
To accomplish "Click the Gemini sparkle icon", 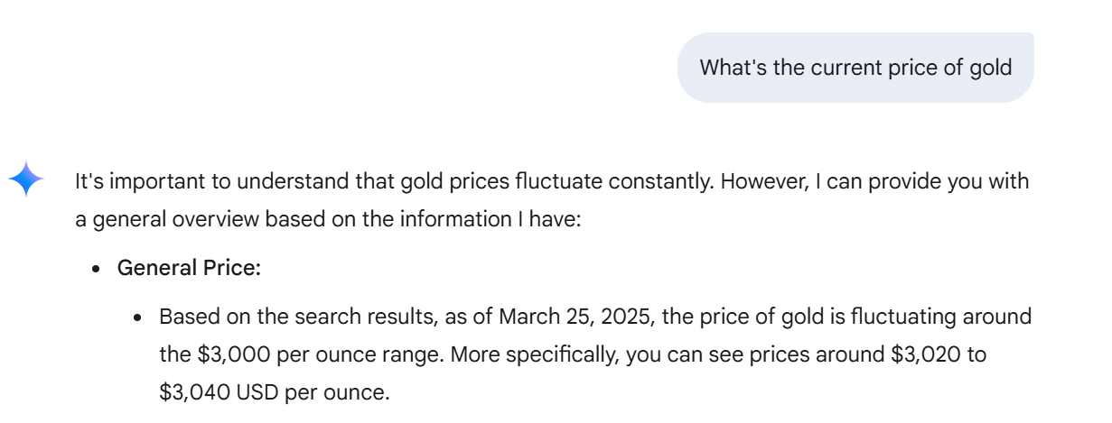I will pos(26,179).
